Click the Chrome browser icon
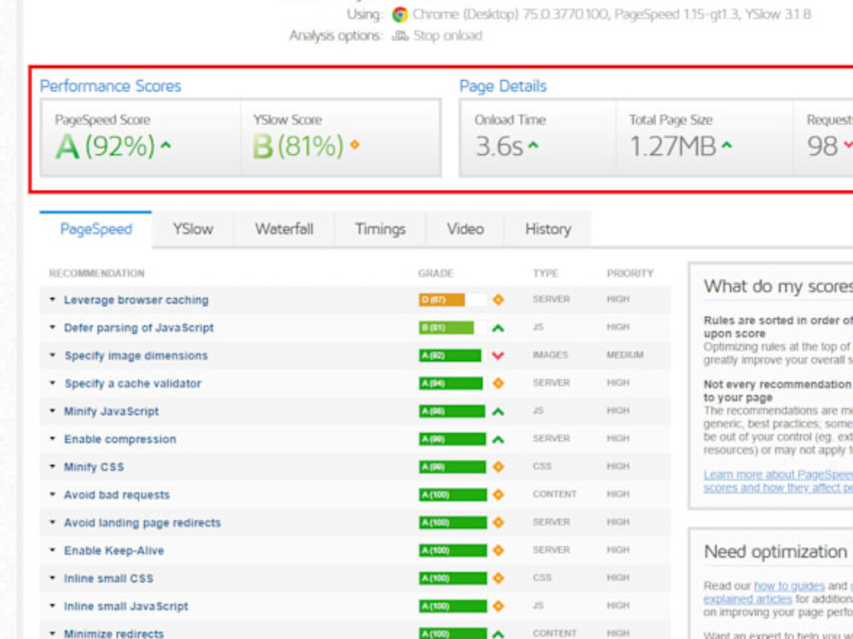853x639 pixels. click(400, 14)
